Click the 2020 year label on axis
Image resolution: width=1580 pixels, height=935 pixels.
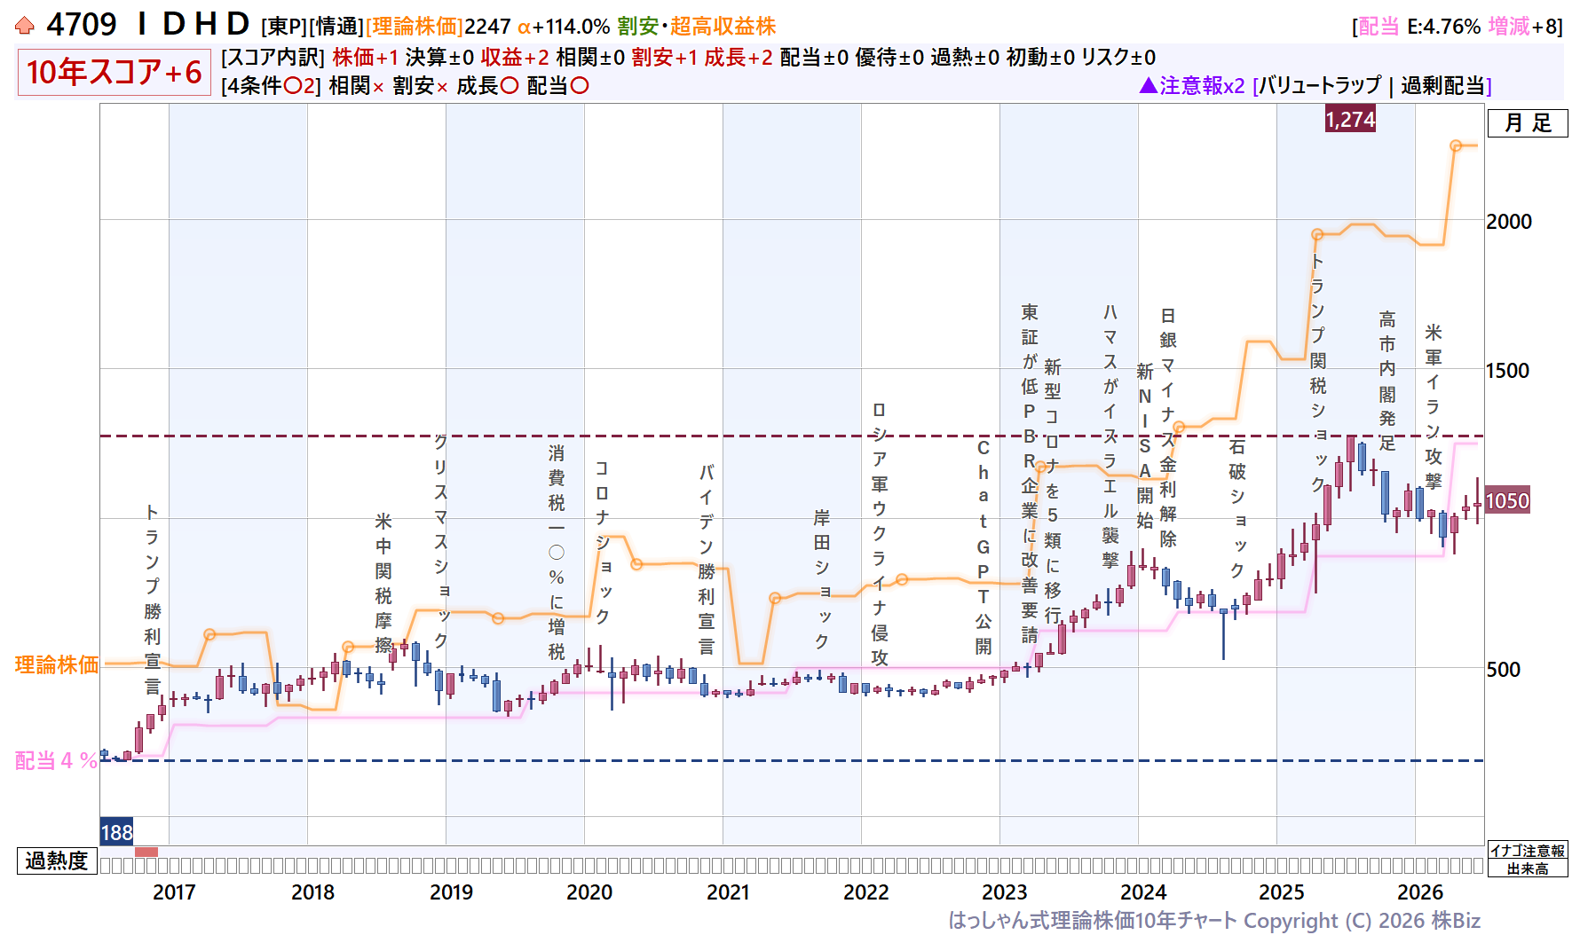pos(589,892)
